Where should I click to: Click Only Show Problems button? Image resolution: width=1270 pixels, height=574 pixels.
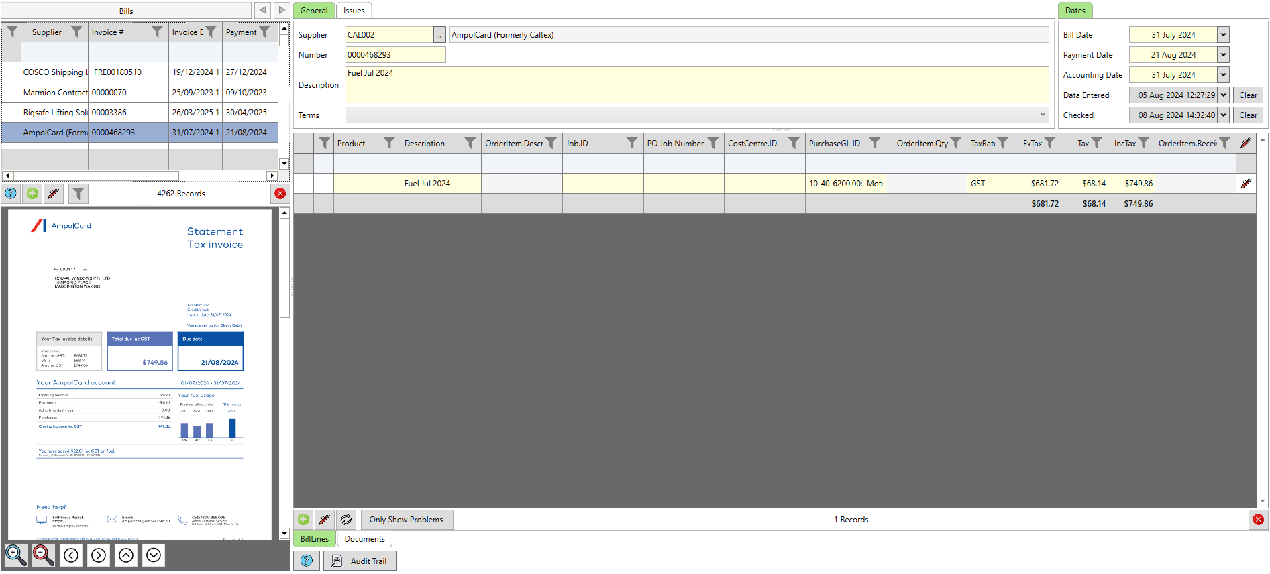(407, 520)
